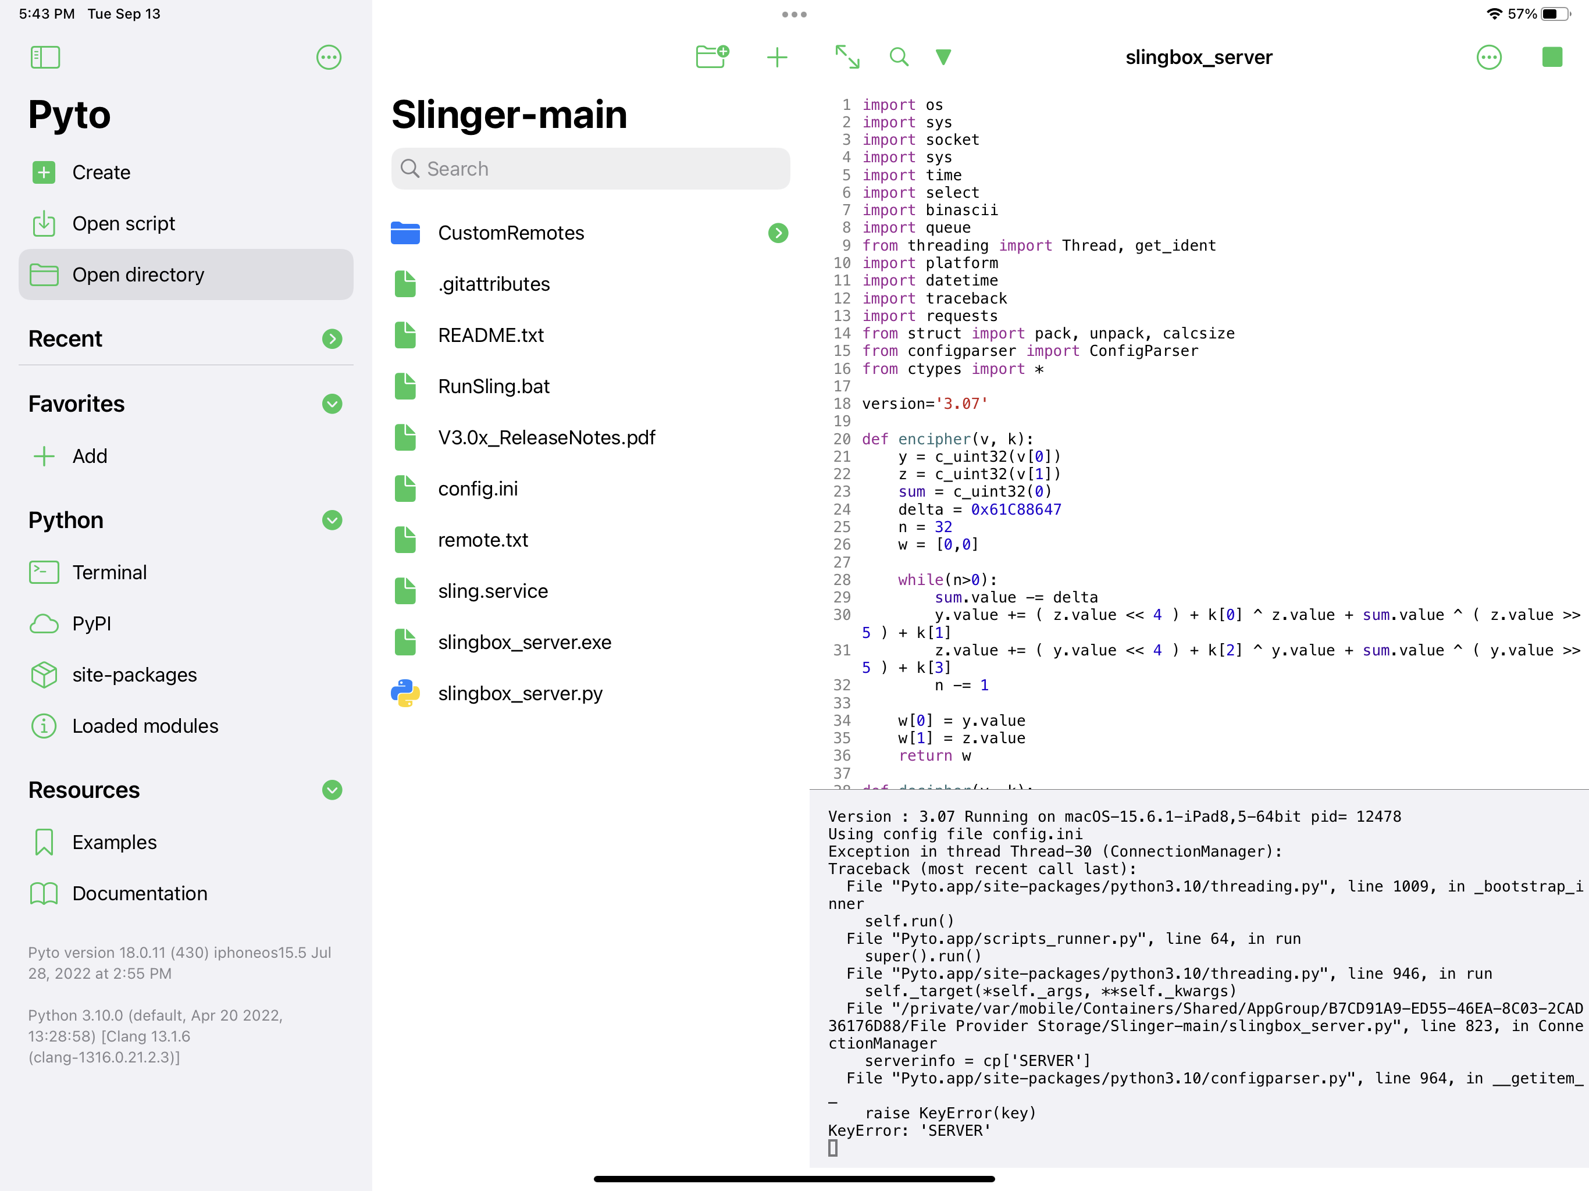The image size is (1589, 1191).
Task: Expand the code editor to full screen
Action: (x=847, y=57)
